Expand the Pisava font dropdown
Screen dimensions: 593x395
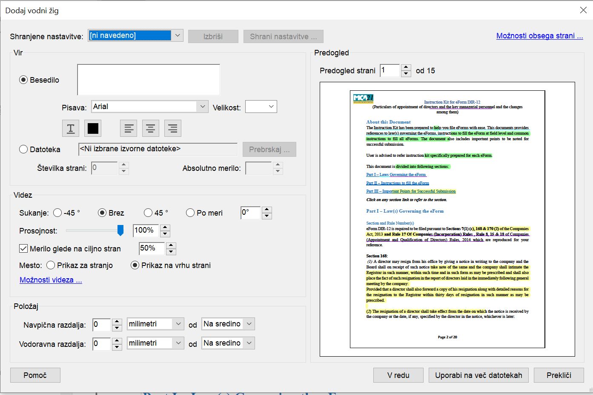[202, 107]
